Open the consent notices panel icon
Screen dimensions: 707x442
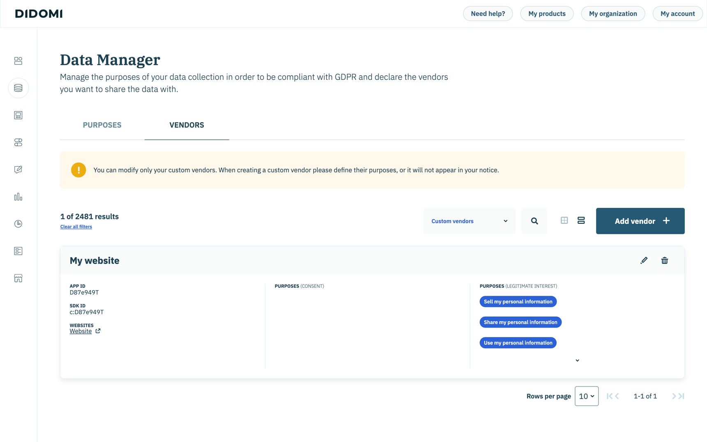pos(18,115)
